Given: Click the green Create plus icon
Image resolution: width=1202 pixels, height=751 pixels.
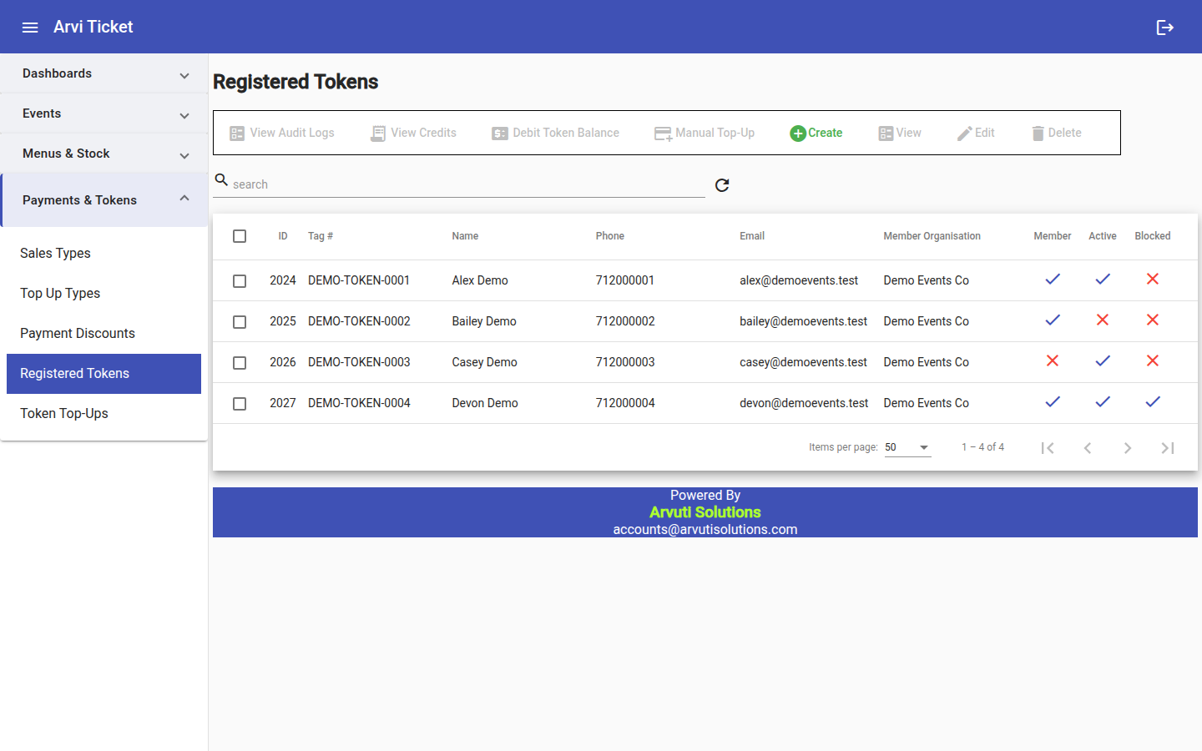Looking at the screenshot, I should (798, 134).
